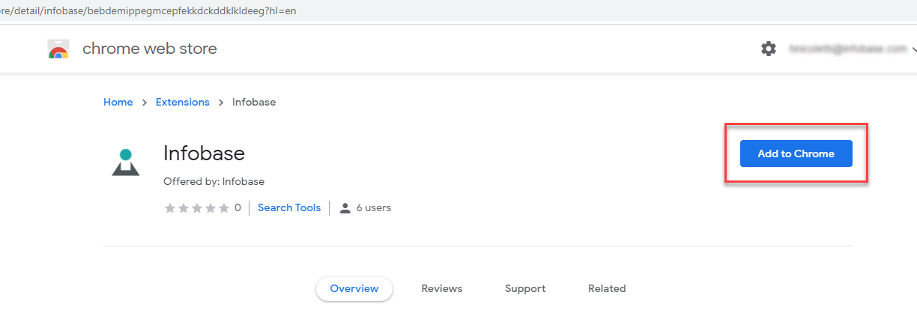The width and height of the screenshot is (917, 319).
Task: Open the Search Tools category link
Action: [289, 208]
